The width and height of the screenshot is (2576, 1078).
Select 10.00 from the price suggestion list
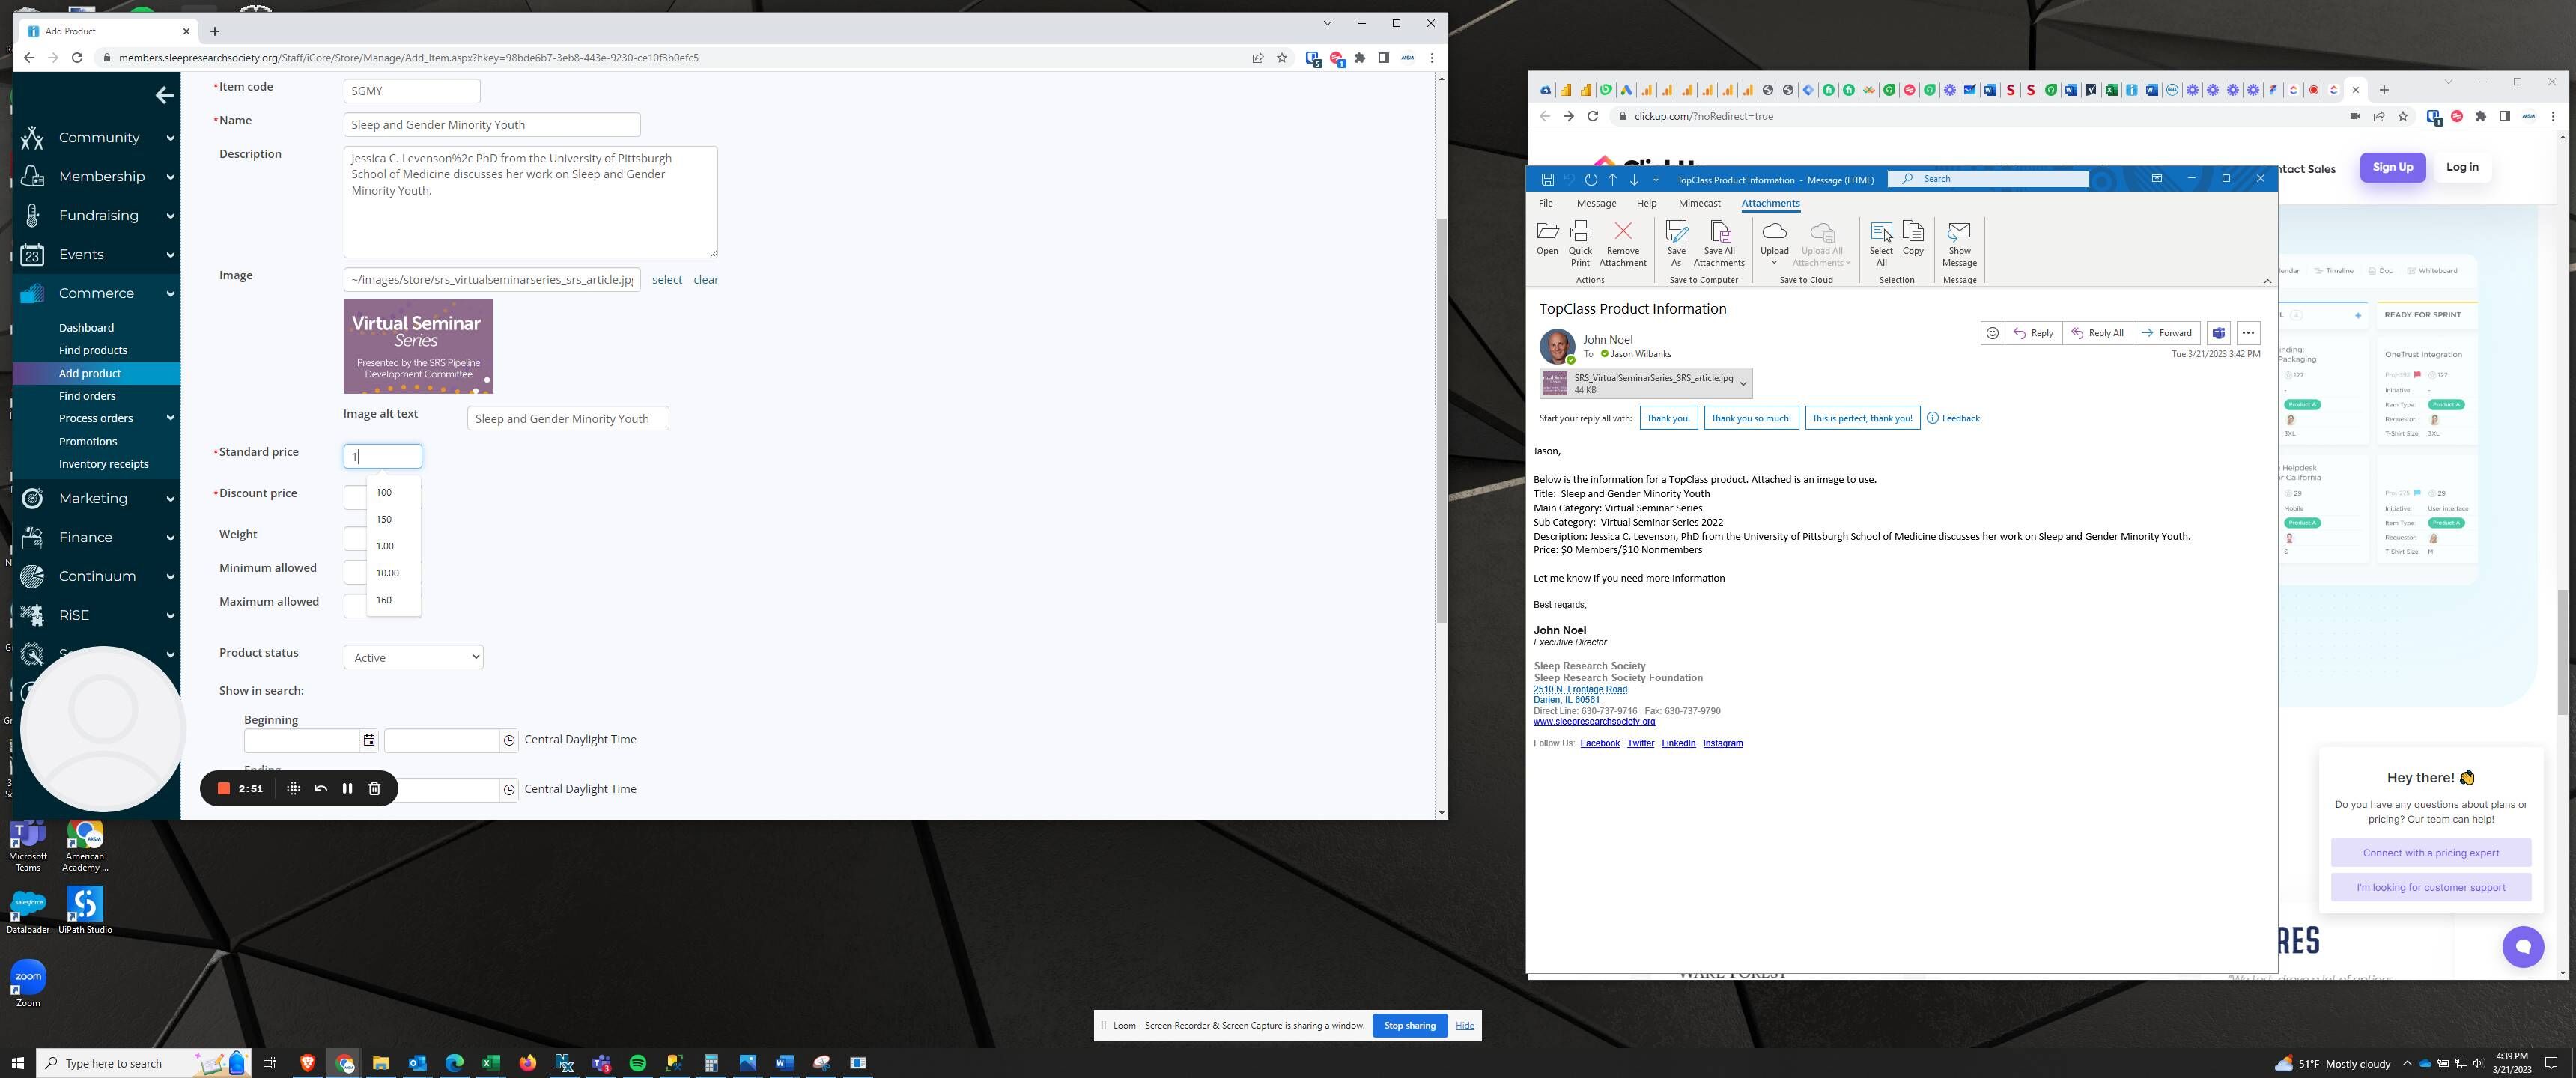pyautogui.click(x=387, y=573)
